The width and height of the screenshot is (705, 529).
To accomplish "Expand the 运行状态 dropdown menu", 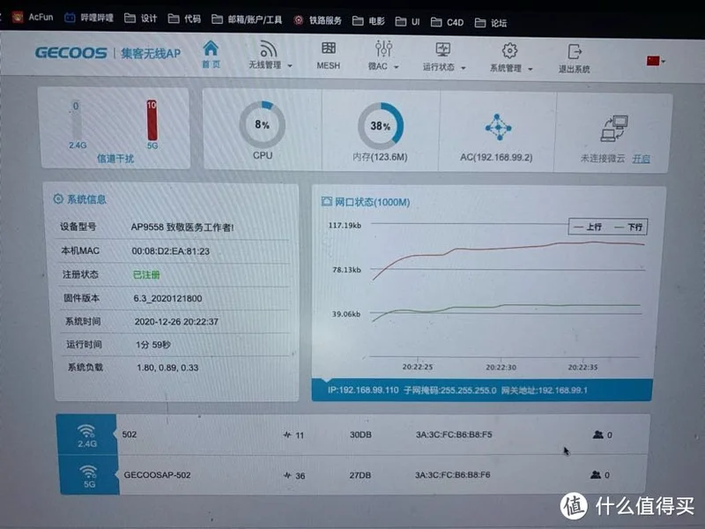I will click(444, 57).
